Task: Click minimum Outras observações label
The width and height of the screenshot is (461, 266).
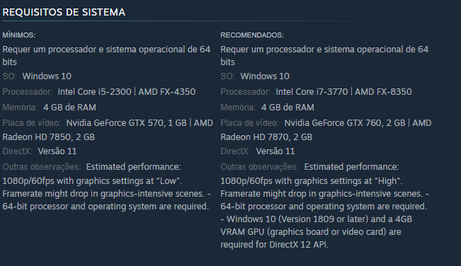Action: click(x=42, y=167)
